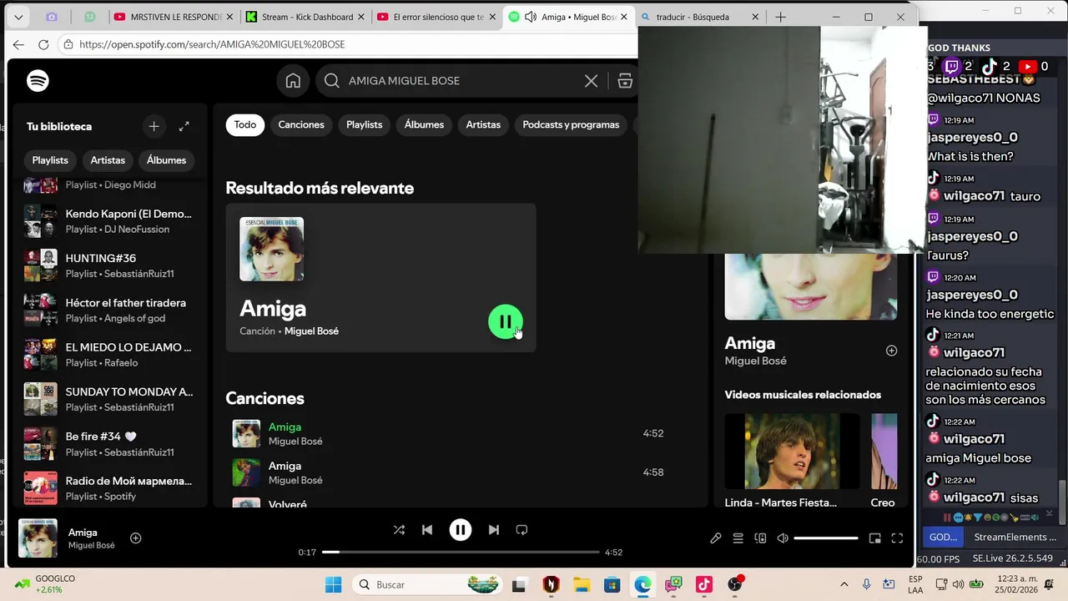Add the now-playing Amiga track to Liked Songs

[136, 538]
